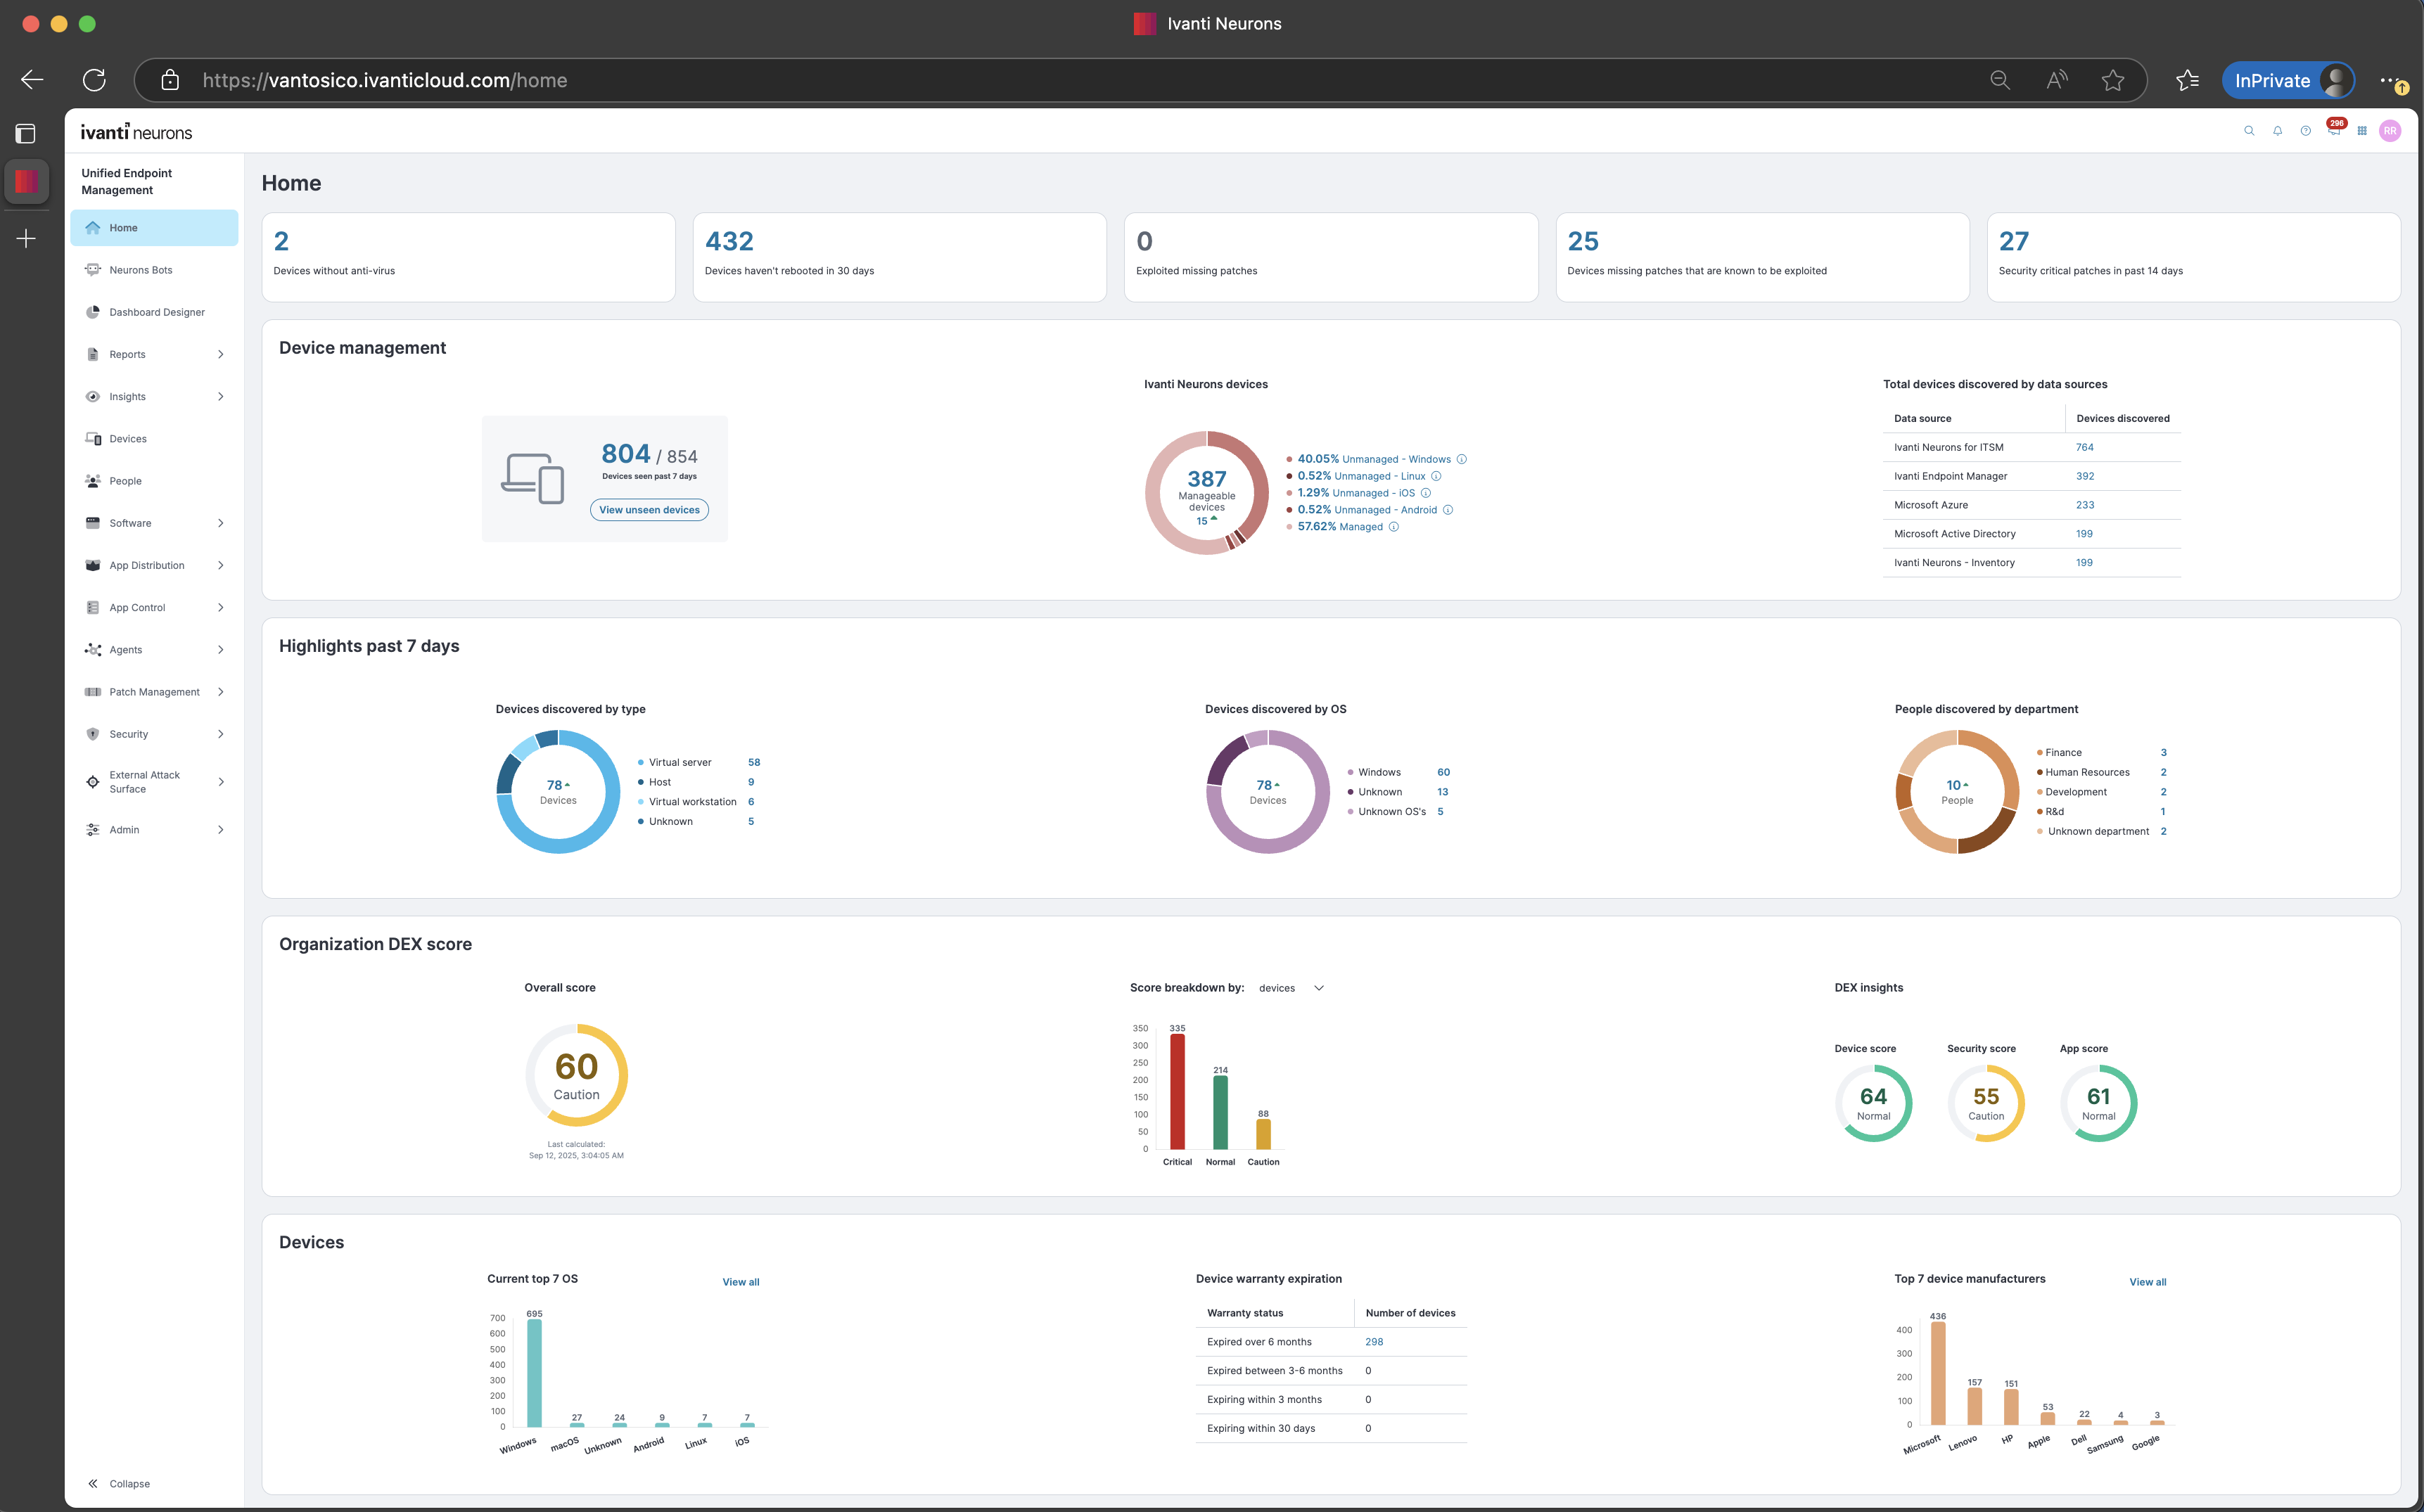This screenshot has height=1512, width=2424.
Task: Click 298 expired over 6 months
Action: [1374, 1342]
